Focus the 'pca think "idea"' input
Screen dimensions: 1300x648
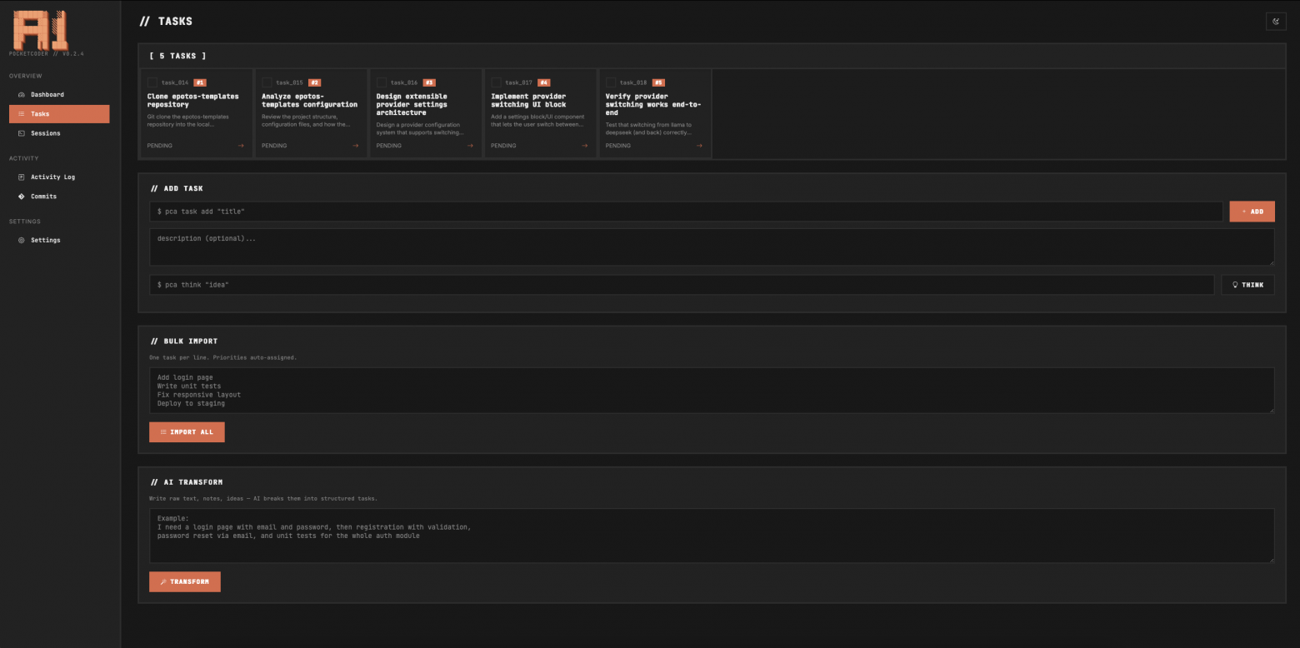(x=682, y=285)
